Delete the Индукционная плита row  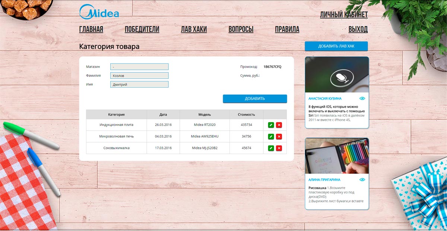[x=279, y=125]
